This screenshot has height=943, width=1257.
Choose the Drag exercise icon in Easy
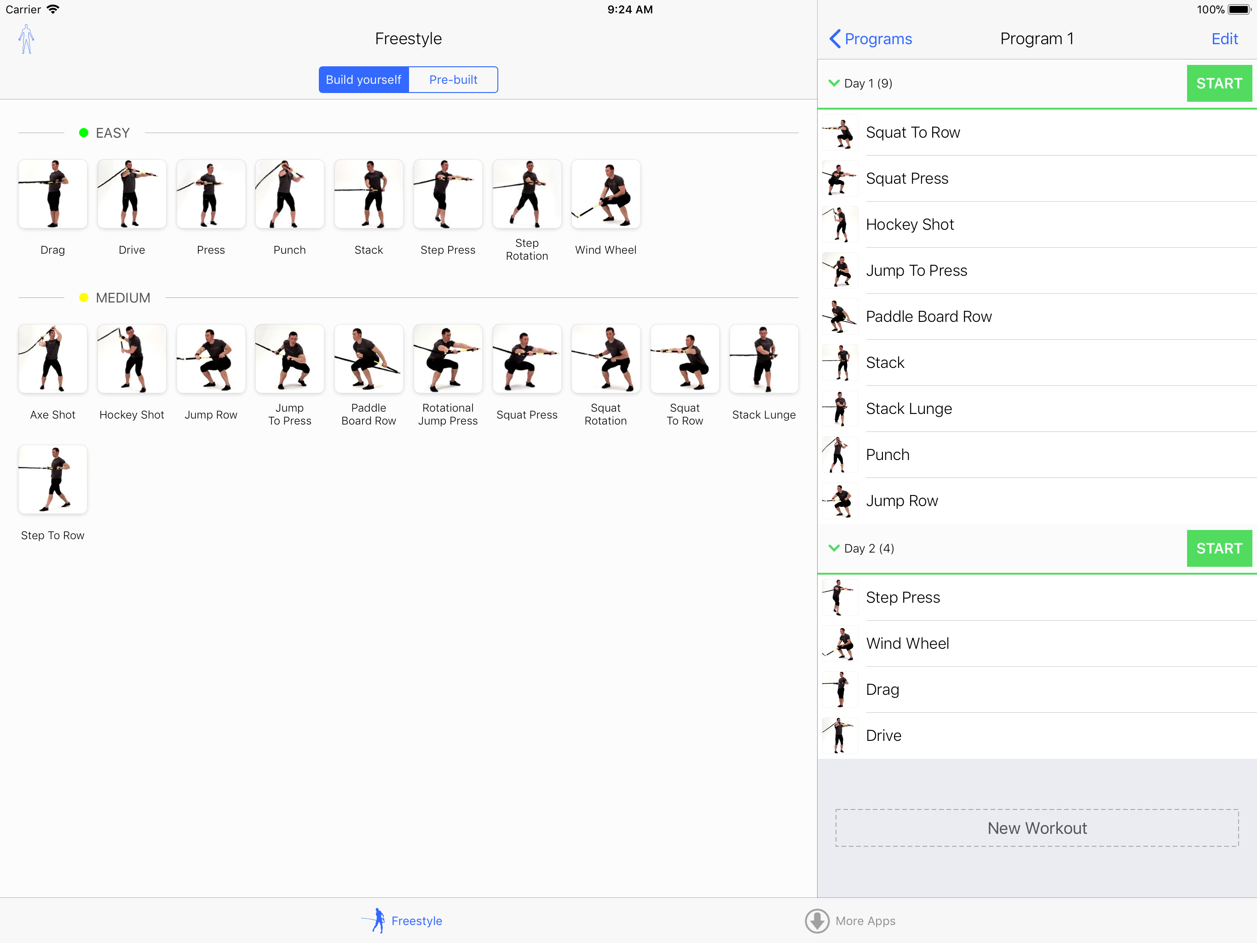point(52,194)
